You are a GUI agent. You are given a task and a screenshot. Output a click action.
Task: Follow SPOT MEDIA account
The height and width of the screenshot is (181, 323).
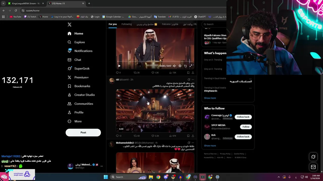pos(246,127)
